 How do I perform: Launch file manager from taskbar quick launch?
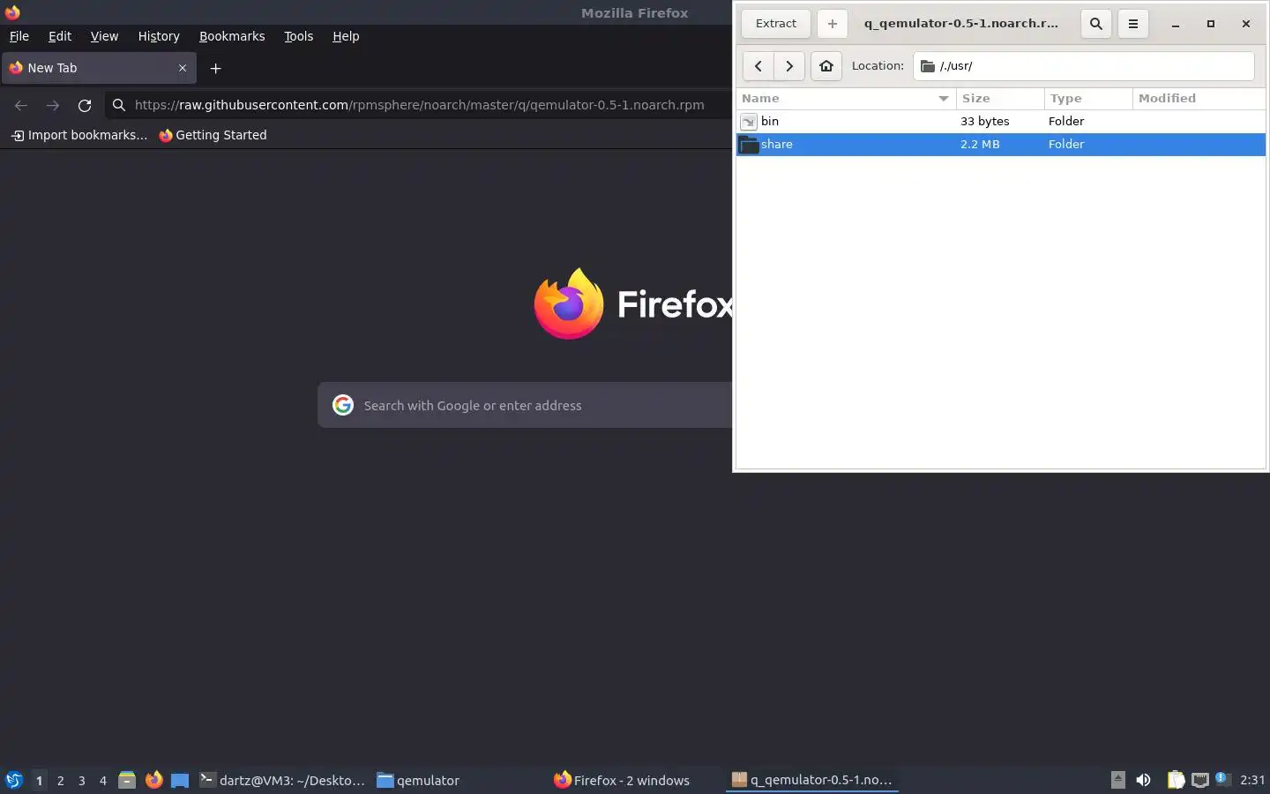127,780
